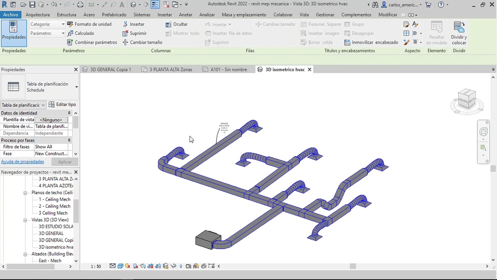This screenshot has height=280, width=497.
Task: Close the 3D isometrico hvac tab
Action: (309, 70)
